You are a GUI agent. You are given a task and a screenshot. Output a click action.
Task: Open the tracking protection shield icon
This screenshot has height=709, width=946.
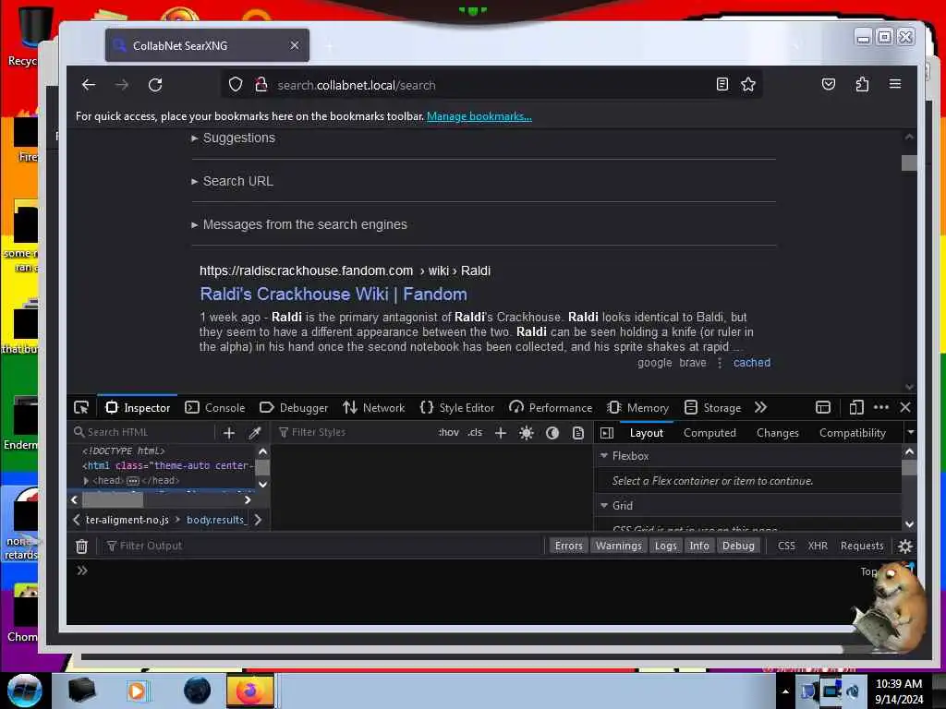tap(236, 84)
